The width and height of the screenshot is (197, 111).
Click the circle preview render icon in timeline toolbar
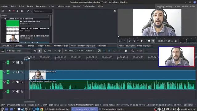(x=133, y=51)
